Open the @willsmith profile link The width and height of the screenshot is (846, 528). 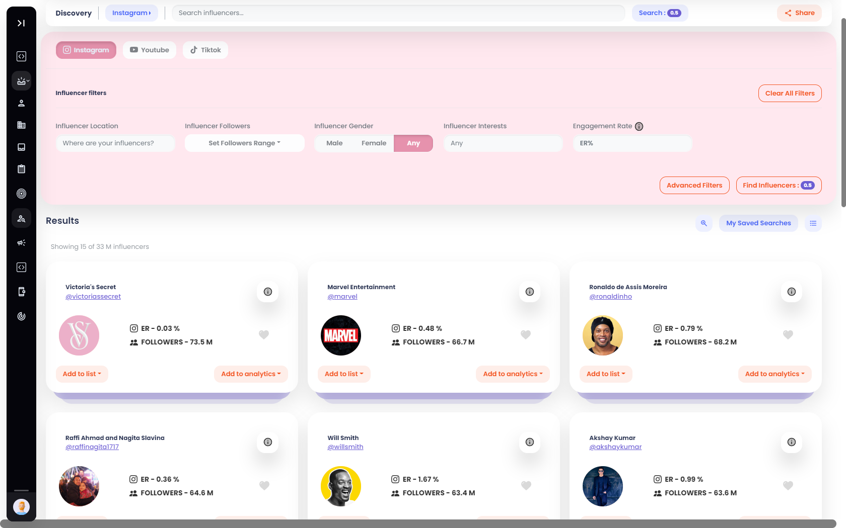pyautogui.click(x=345, y=447)
